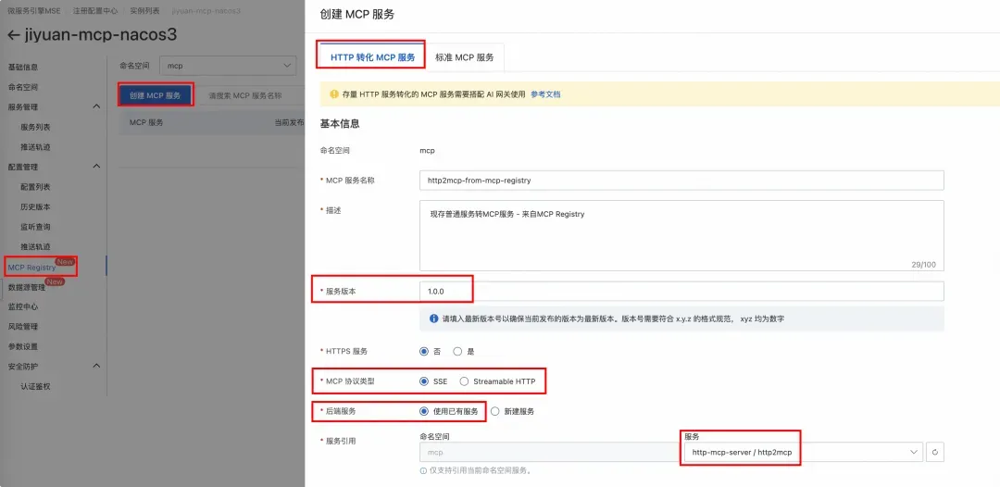The image size is (1000, 487).
Task: Click the 服务版本 input with 1.0.0
Action: click(x=681, y=292)
